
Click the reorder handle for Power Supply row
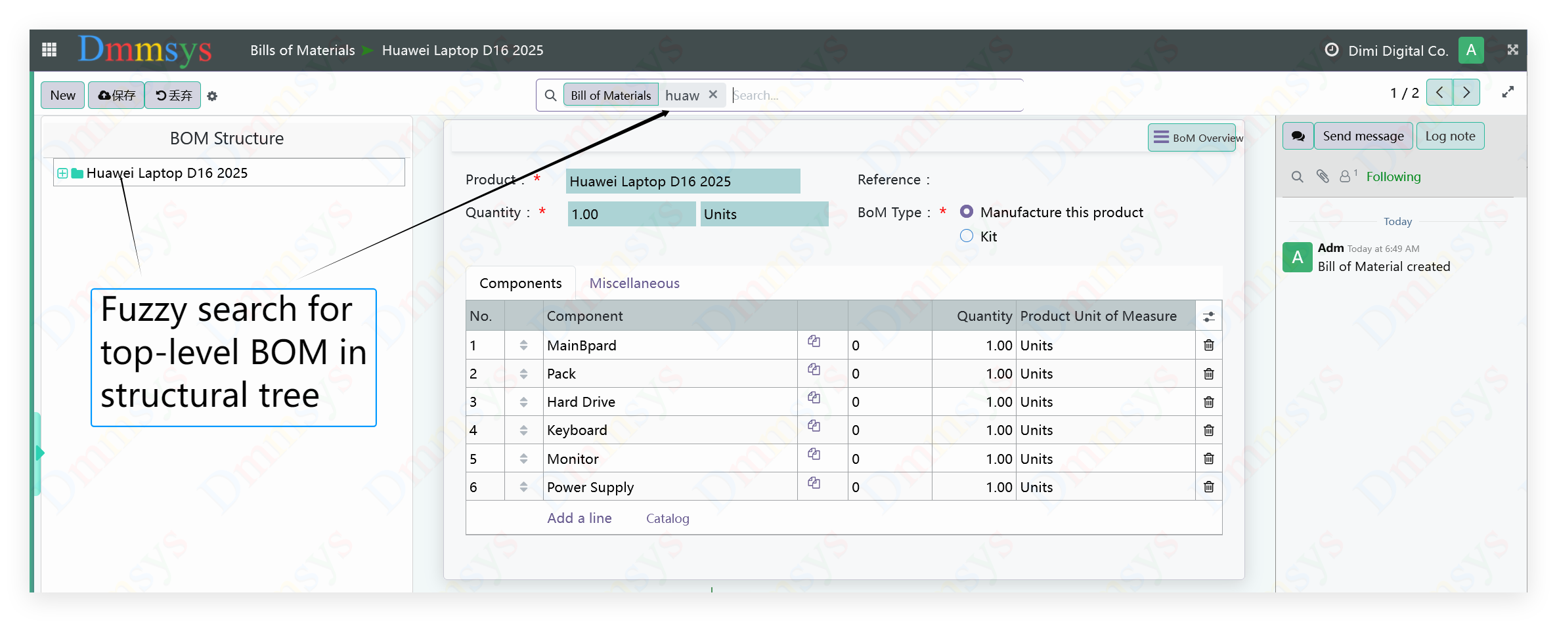523,487
